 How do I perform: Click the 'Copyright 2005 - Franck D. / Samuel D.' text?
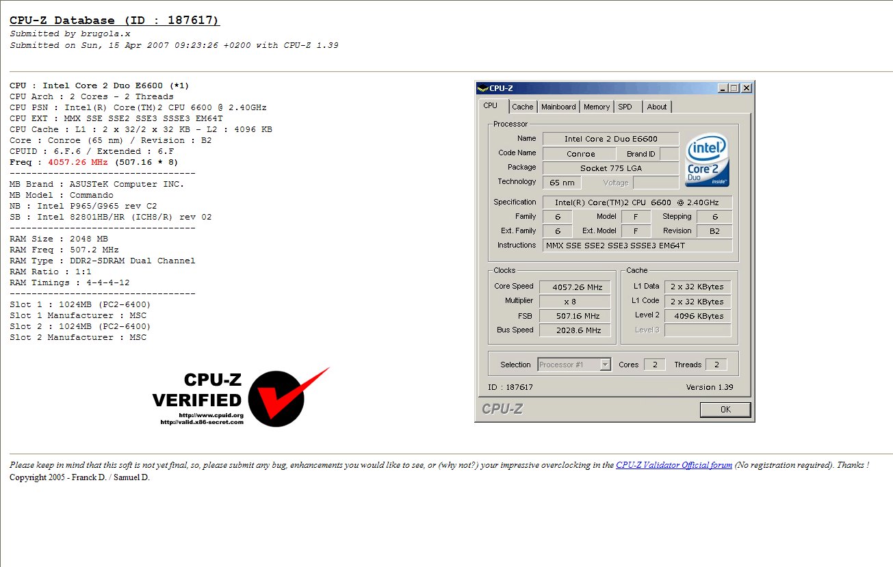[x=79, y=477]
